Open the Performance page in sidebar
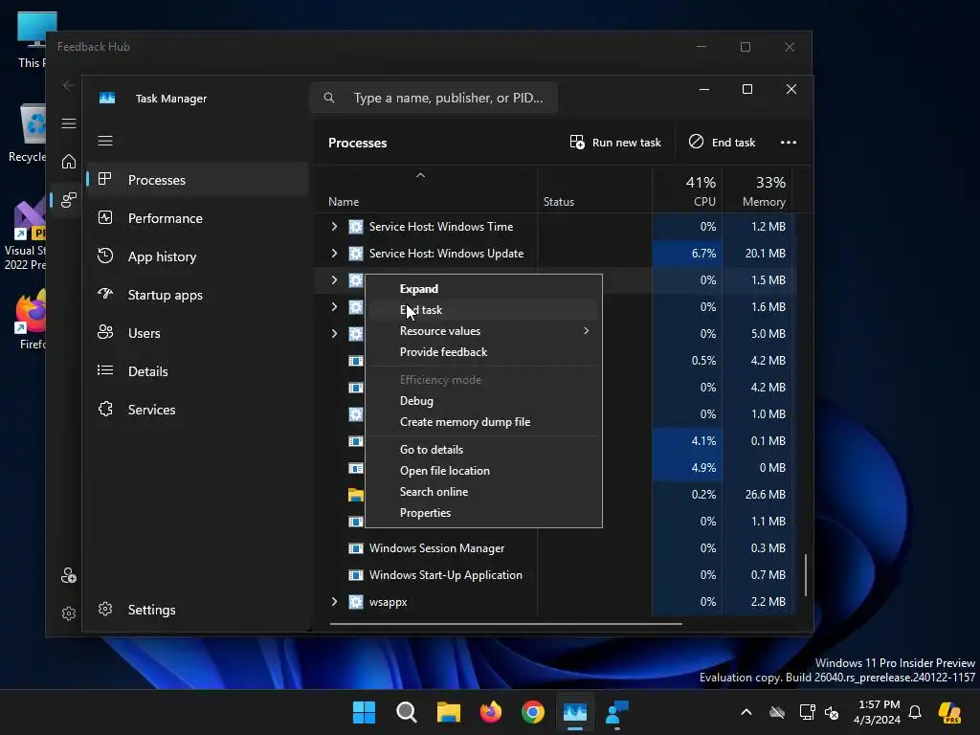This screenshot has height=735, width=980. click(x=197, y=218)
